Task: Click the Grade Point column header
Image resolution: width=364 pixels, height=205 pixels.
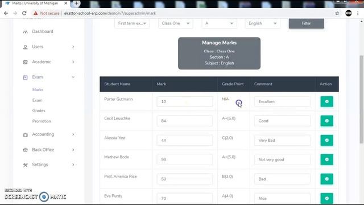Action: point(233,84)
